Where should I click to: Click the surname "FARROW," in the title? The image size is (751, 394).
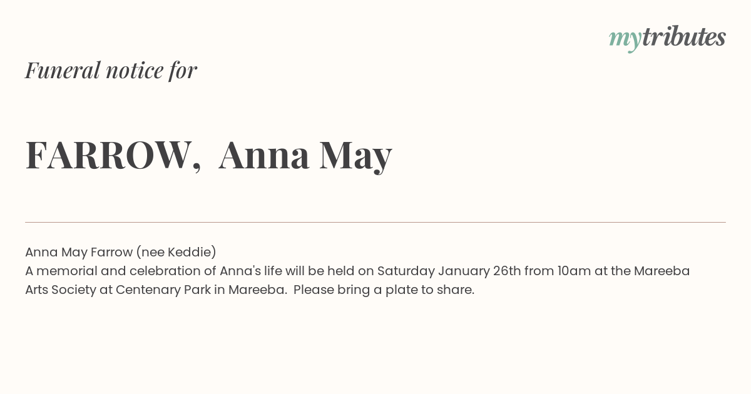(113, 155)
